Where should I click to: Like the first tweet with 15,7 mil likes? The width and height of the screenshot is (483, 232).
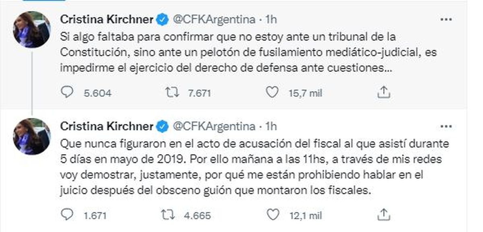coord(272,93)
